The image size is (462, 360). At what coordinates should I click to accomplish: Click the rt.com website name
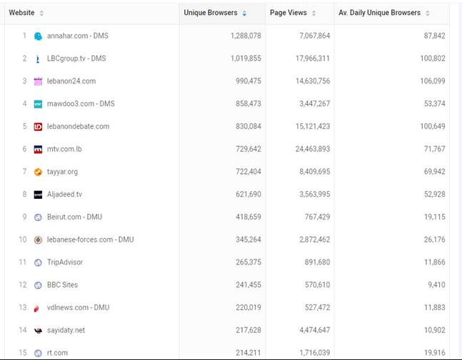pyautogui.click(x=57, y=353)
